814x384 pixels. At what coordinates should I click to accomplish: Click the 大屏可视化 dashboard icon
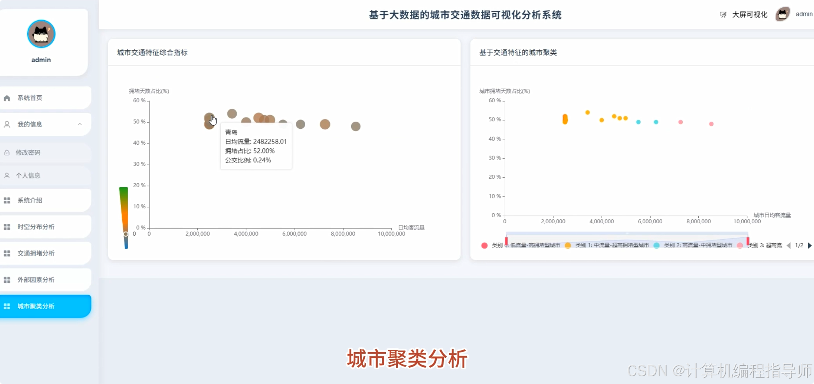[x=723, y=14]
